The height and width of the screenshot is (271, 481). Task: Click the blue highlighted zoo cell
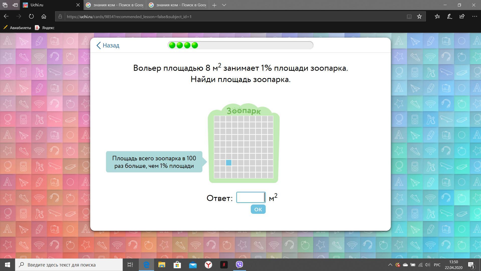(x=228, y=163)
